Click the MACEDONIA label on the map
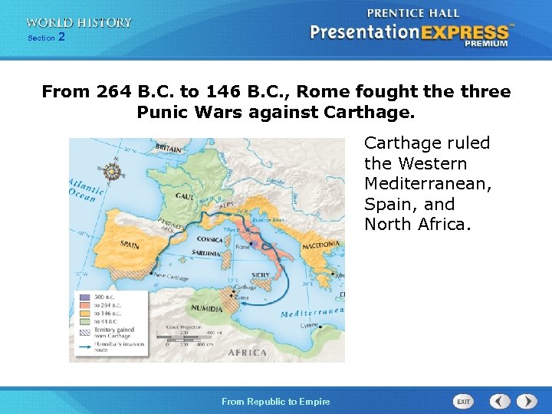This screenshot has height=414, width=552. [320, 245]
